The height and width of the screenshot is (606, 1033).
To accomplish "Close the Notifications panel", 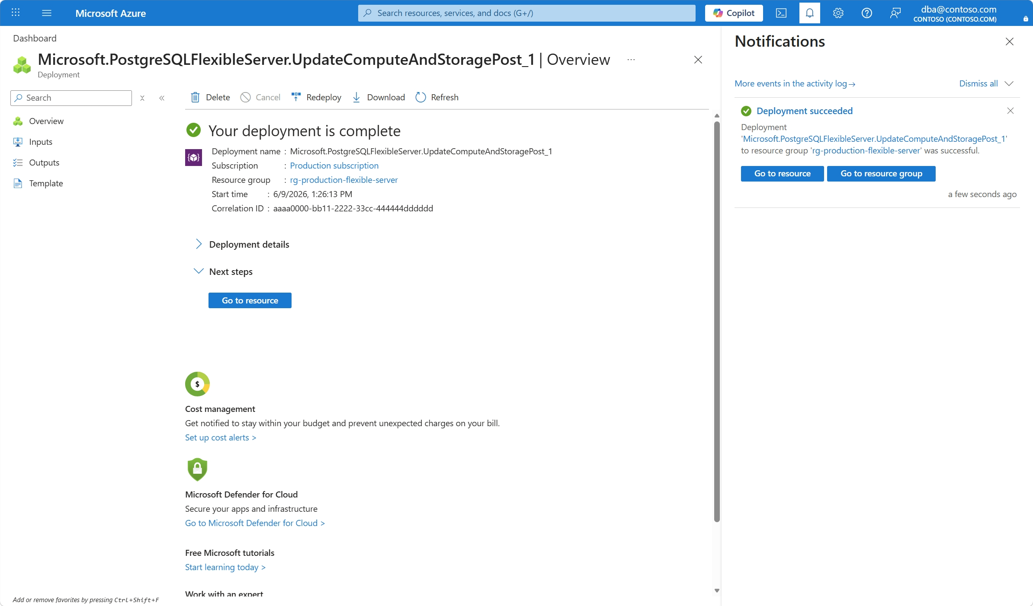I will [1010, 41].
